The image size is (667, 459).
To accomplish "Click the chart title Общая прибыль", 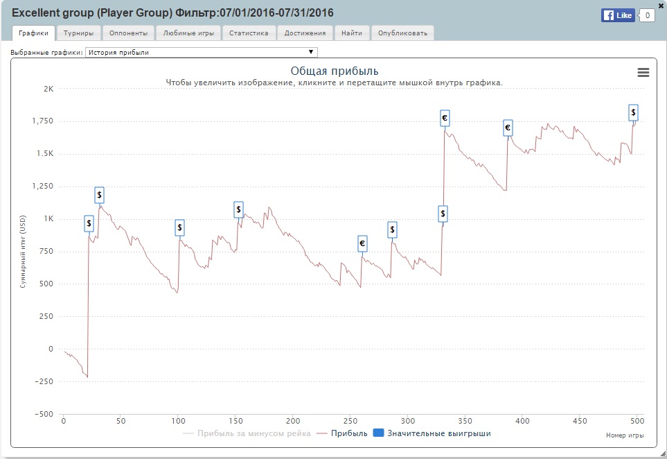I will pos(335,71).
